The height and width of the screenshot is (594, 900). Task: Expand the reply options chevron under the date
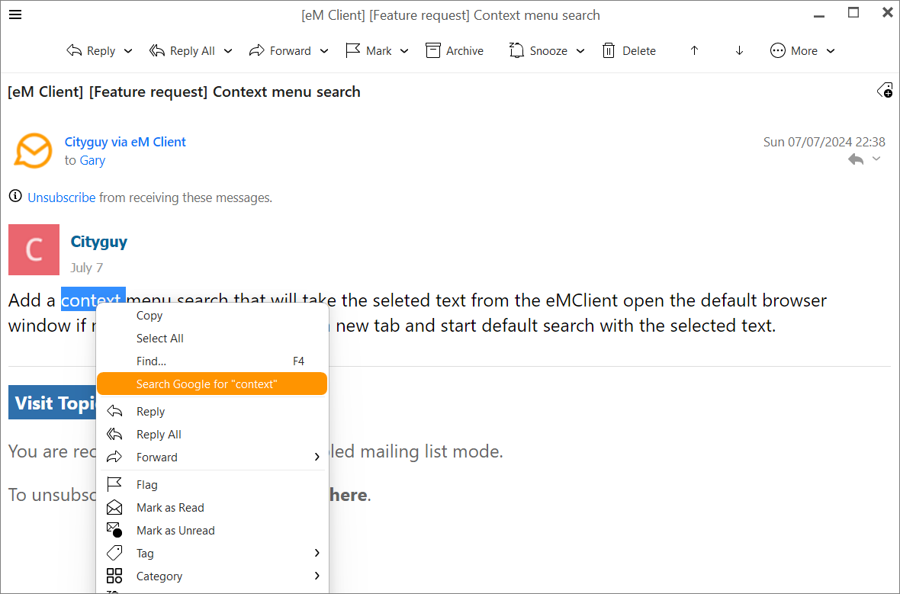coord(876,159)
